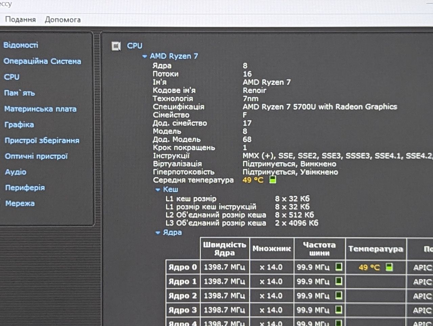Click the CPU chip icon beside the heading

[116, 46]
